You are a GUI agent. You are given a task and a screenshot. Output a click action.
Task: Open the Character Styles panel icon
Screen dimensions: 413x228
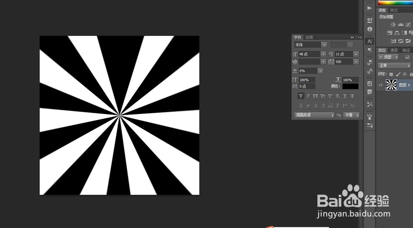[370, 71]
